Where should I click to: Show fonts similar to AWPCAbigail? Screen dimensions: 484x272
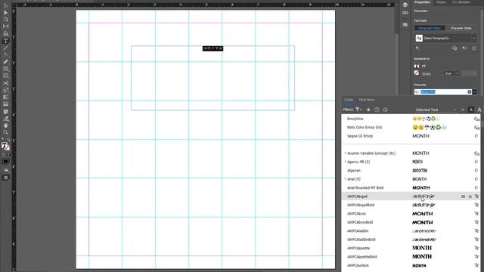click(463, 196)
